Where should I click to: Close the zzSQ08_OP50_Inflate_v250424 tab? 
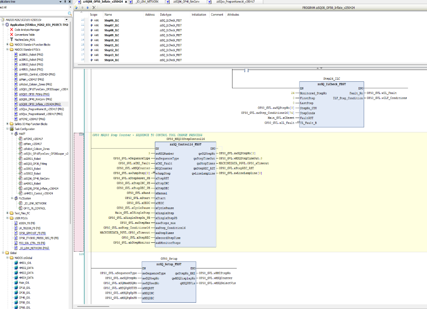click(125, 2)
